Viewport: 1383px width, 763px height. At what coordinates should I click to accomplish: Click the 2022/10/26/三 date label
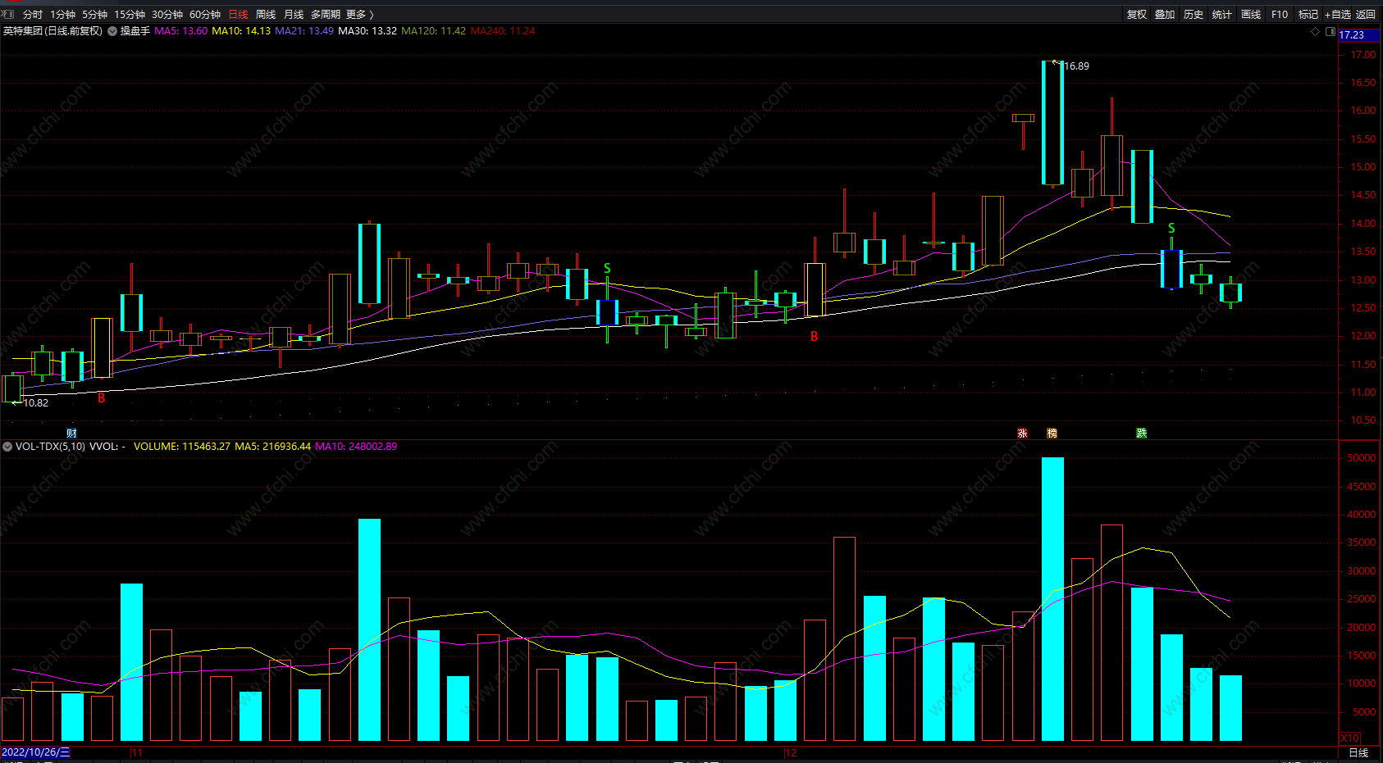(x=36, y=752)
